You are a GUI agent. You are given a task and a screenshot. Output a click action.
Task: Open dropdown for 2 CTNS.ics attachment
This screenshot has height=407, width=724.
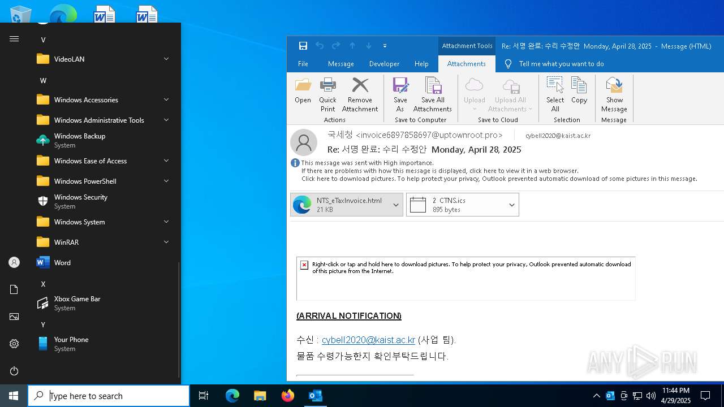click(x=512, y=205)
